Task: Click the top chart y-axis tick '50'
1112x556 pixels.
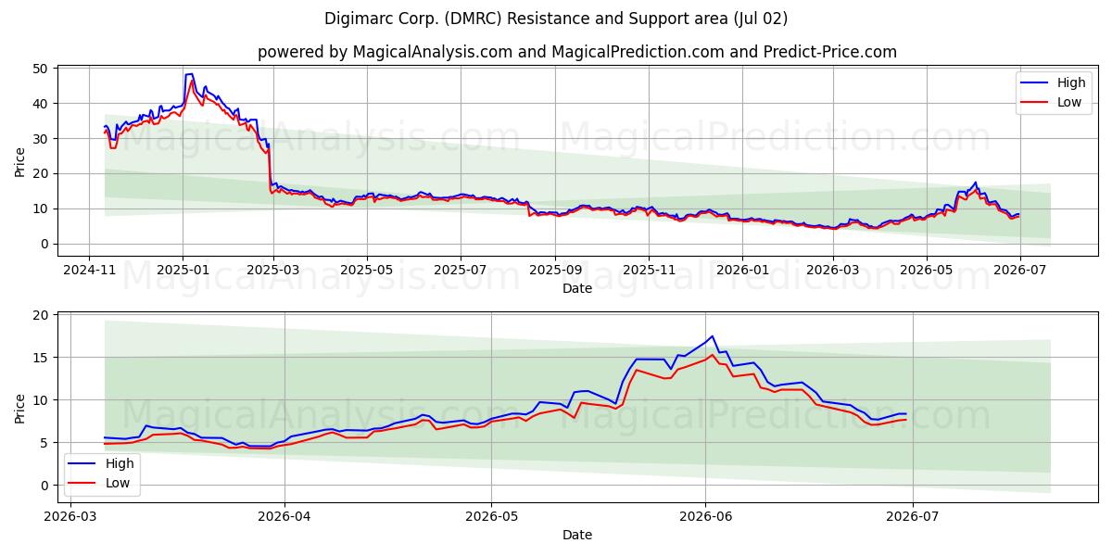Action: pos(41,69)
